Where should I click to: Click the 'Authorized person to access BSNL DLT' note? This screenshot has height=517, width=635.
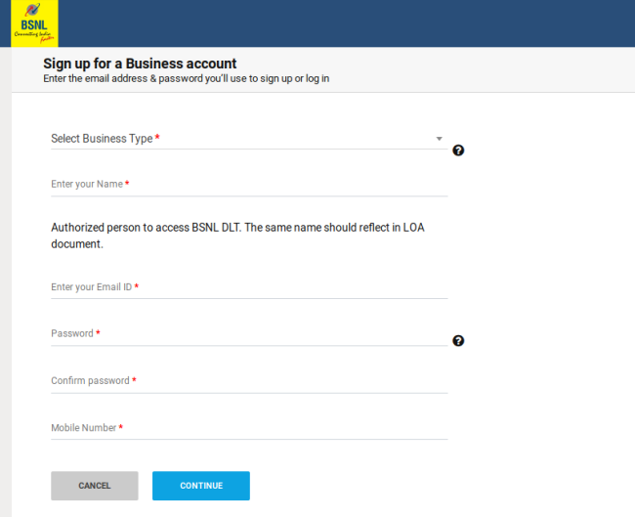[x=237, y=236]
